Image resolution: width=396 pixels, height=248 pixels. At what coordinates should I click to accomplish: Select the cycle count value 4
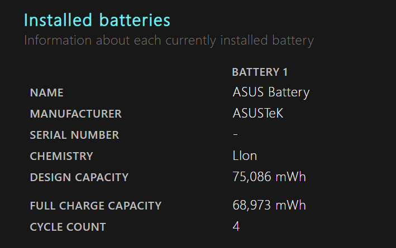pos(236,226)
